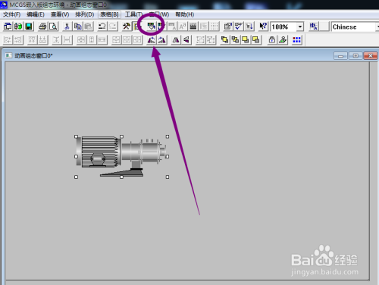
Task: Click the blue dot grid icon
Action: tap(296, 39)
